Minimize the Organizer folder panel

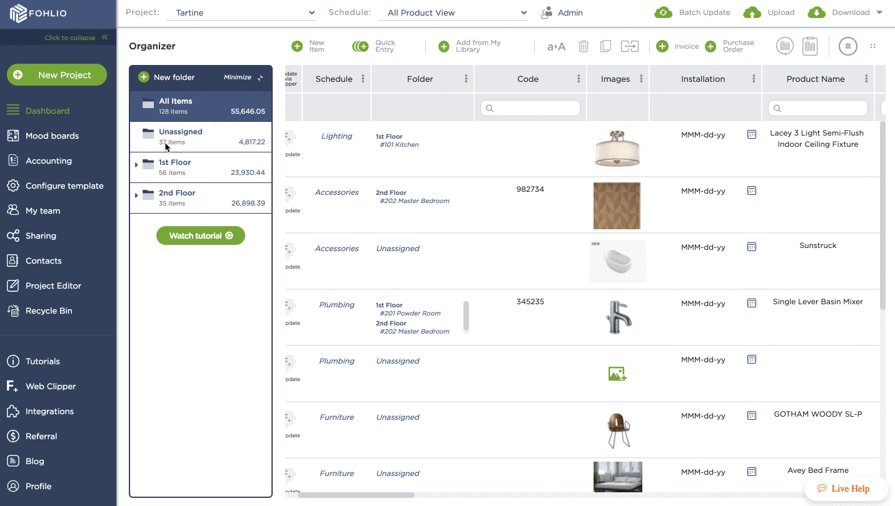pos(244,77)
